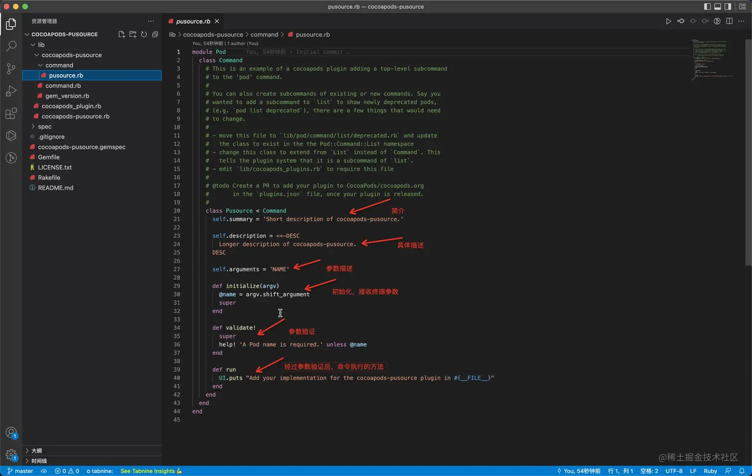Open notifications bell in status bar

point(742,471)
